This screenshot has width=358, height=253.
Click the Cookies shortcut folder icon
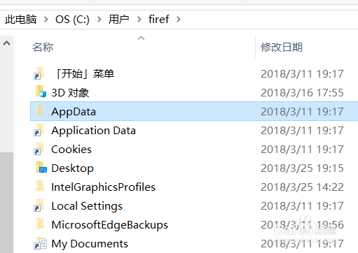pyautogui.click(x=39, y=149)
